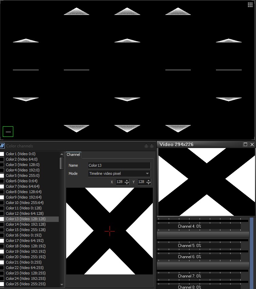The width and height of the screenshot is (256, 289).
Task: Close the Video 294x226 window
Action: pyautogui.click(x=252, y=144)
